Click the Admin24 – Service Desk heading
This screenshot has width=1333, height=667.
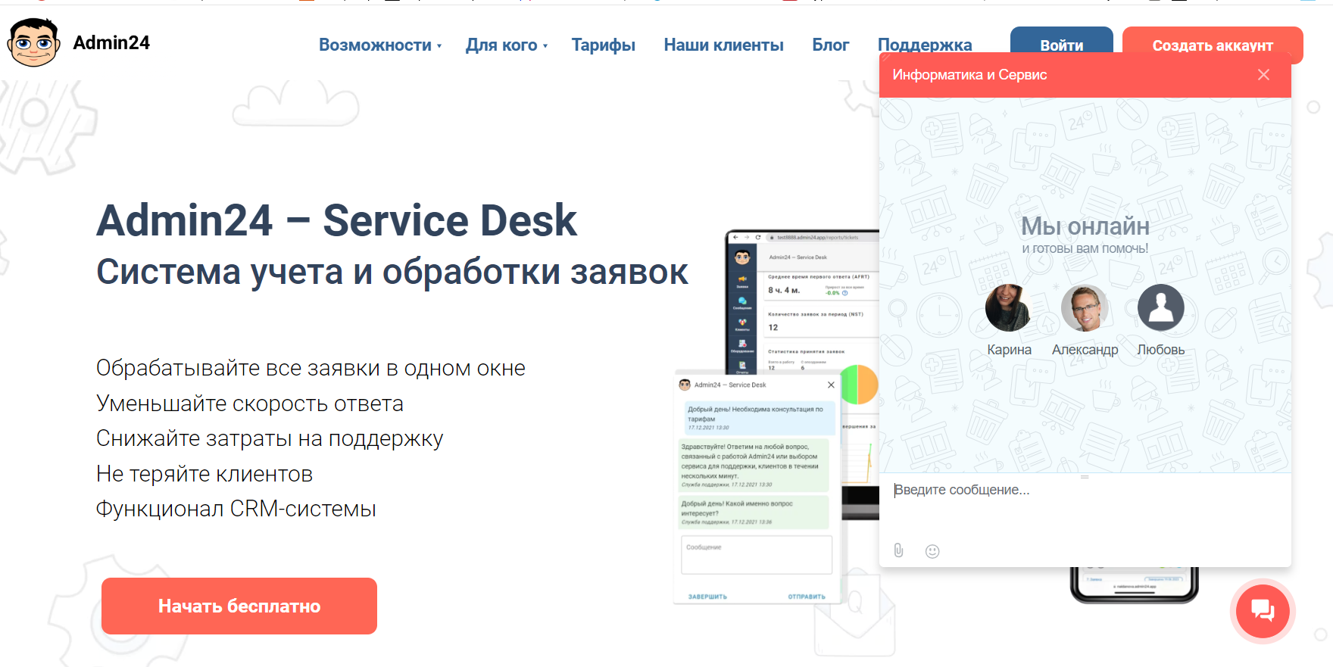coord(336,220)
